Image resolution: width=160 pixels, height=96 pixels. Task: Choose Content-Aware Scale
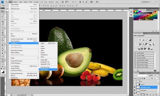[24, 39]
